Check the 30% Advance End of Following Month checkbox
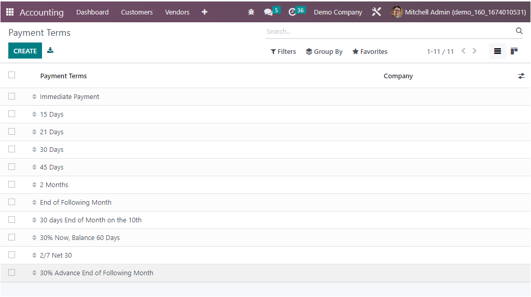Screen dimensions: 531x297 pyautogui.click(x=12, y=273)
